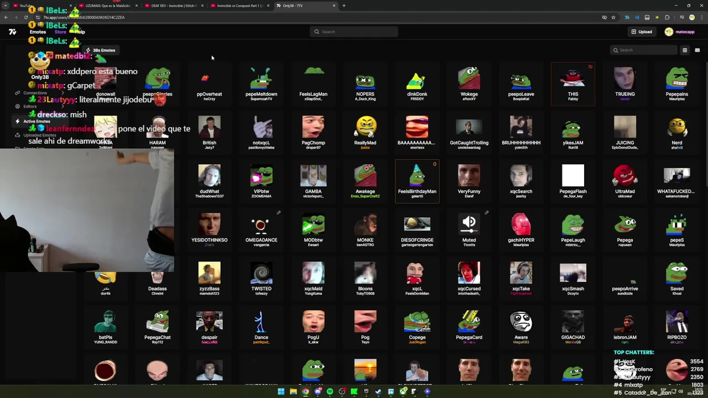This screenshot has height=398, width=708.
Task: Switch emote list to compact grid view
Action: (697, 50)
